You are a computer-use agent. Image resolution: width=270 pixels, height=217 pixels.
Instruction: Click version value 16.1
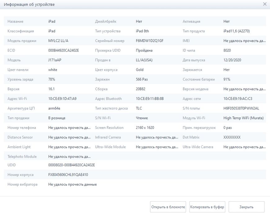click(51, 89)
